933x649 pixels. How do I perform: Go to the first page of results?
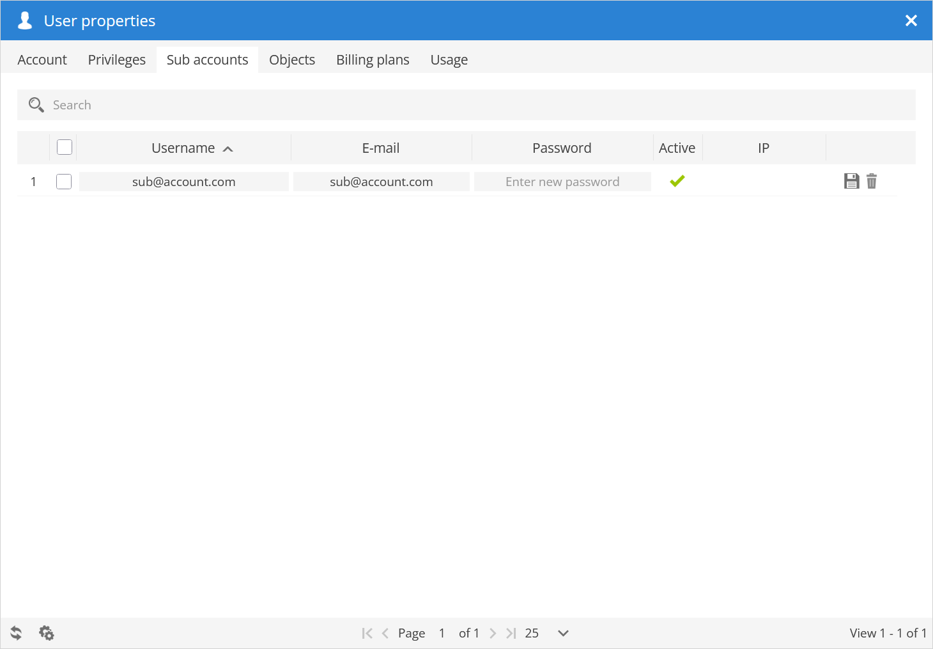point(367,633)
